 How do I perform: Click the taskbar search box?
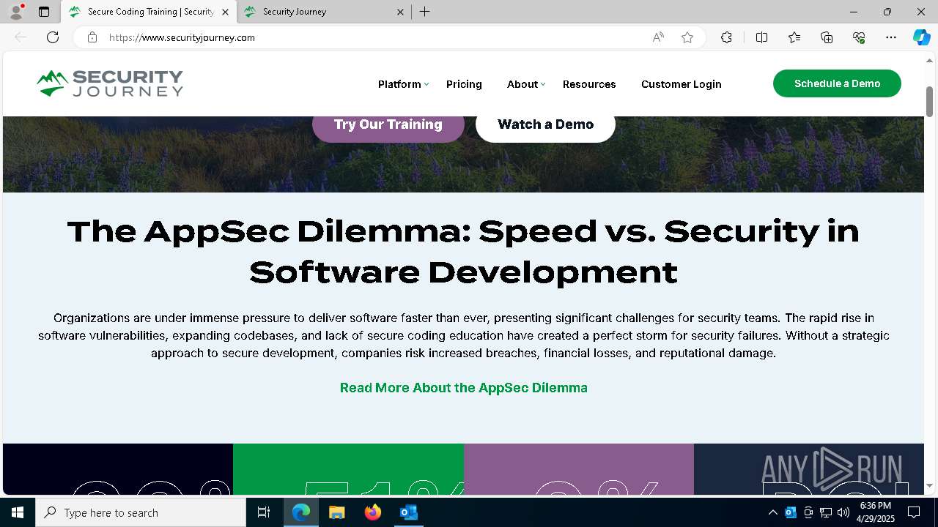141,512
